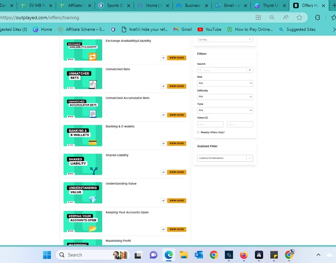Screen dimensions: 336x263
Task: Click the Keeping Your Accounts Open thumbnail
Action: click(83, 221)
